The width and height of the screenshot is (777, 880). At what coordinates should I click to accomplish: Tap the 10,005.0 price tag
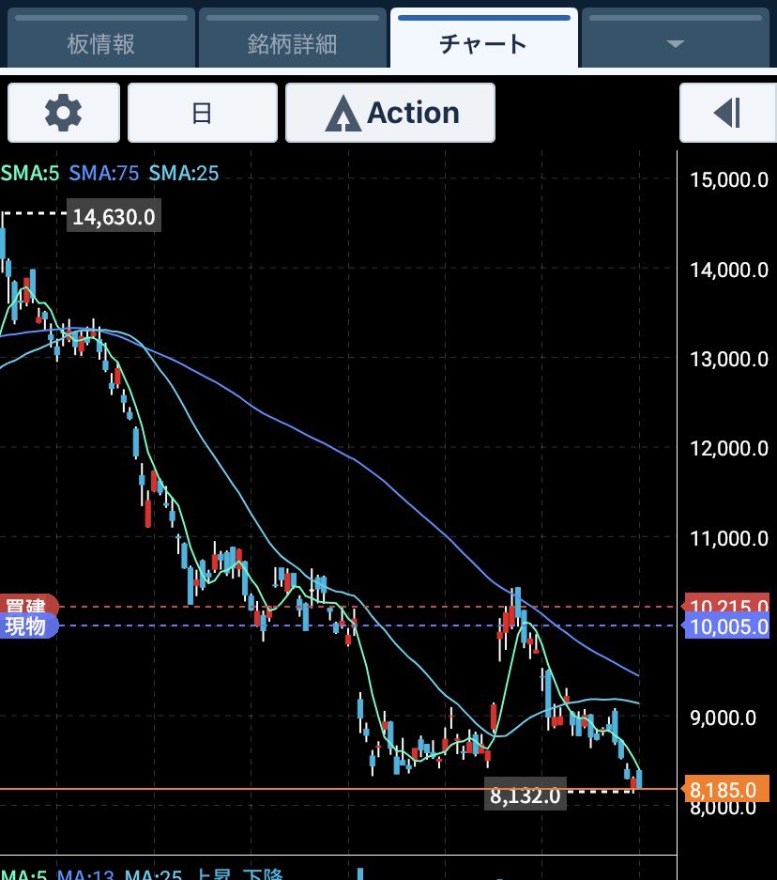726,626
